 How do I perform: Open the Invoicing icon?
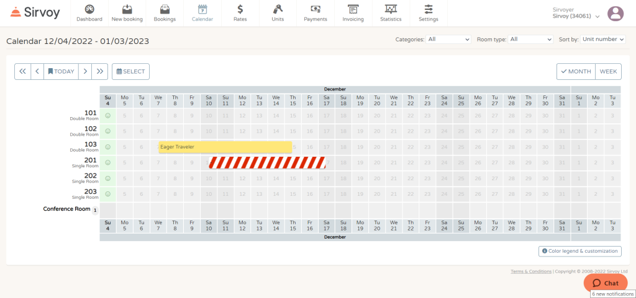pyautogui.click(x=353, y=9)
